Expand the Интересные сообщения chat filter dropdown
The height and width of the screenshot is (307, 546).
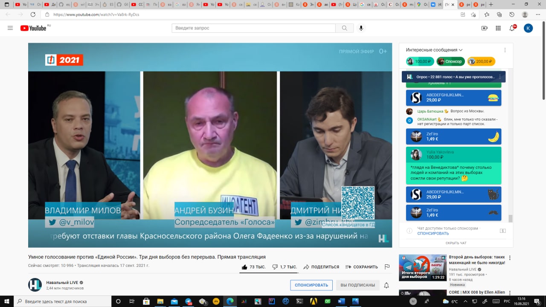(x=434, y=50)
